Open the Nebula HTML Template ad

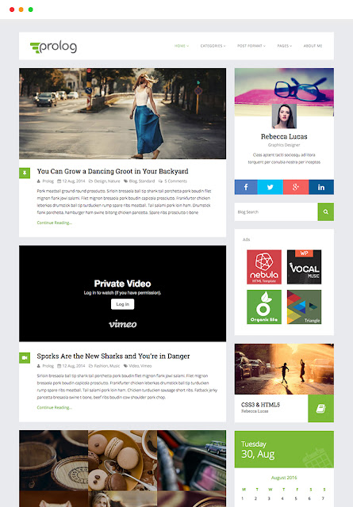tap(264, 267)
